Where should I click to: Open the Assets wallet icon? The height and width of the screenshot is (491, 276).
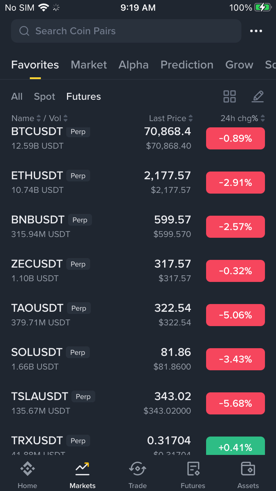(248, 469)
